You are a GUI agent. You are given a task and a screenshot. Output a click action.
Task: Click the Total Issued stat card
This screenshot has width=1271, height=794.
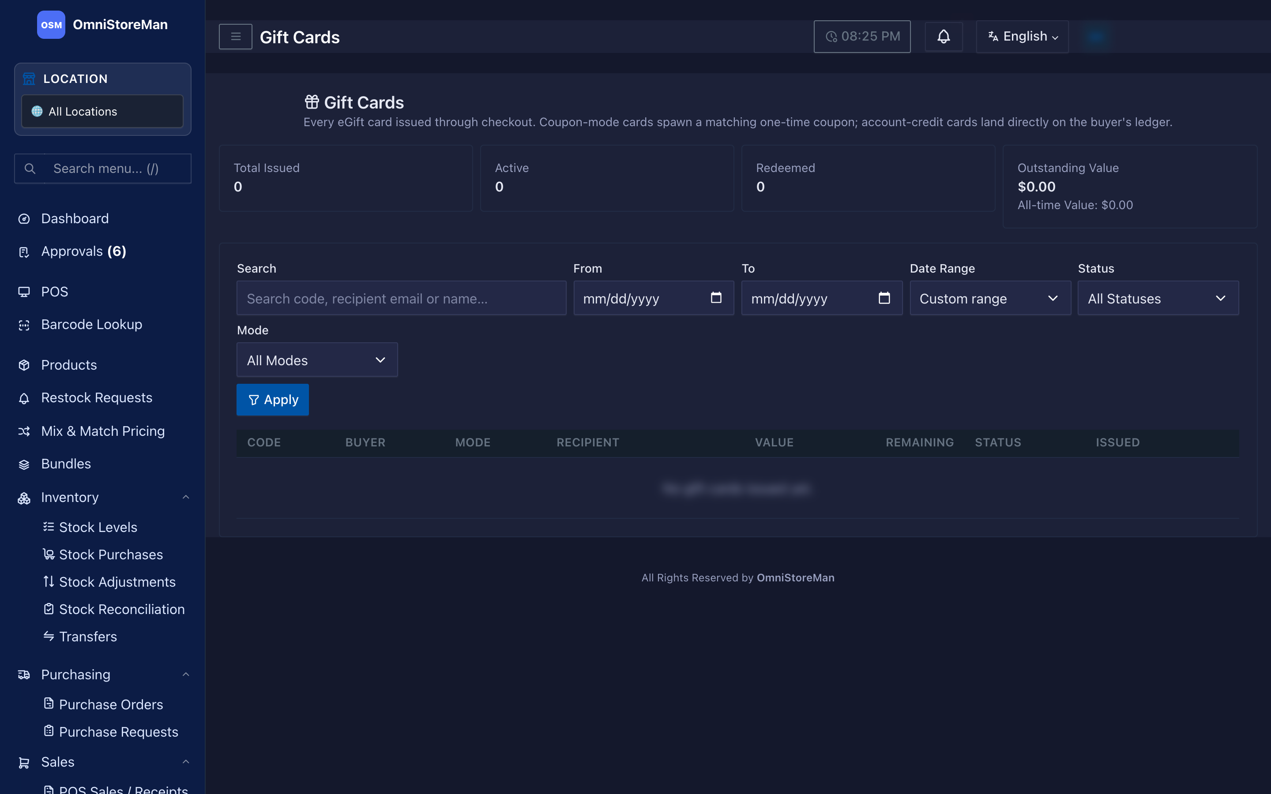(346, 178)
